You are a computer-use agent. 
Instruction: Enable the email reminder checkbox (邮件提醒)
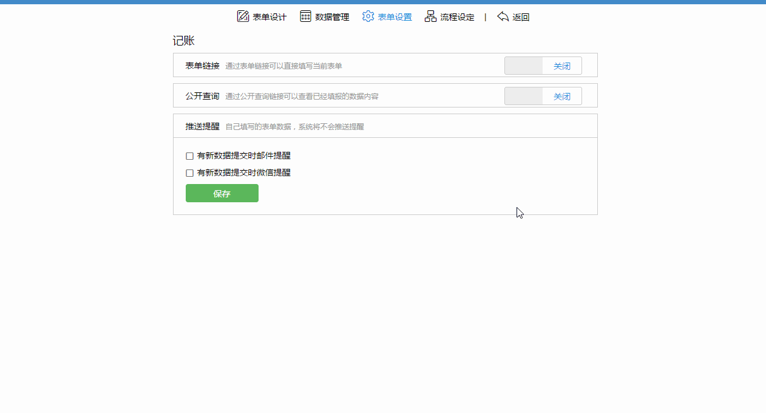click(x=190, y=156)
